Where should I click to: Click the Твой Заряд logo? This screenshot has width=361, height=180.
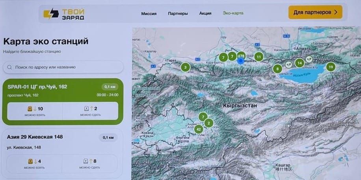pyautogui.click(x=64, y=14)
